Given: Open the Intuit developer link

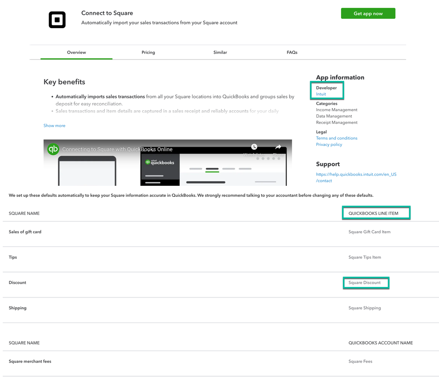Looking at the screenshot, I should (321, 94).
